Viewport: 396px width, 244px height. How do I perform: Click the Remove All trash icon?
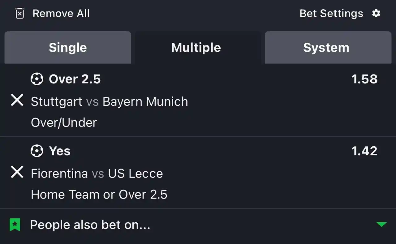20,14
